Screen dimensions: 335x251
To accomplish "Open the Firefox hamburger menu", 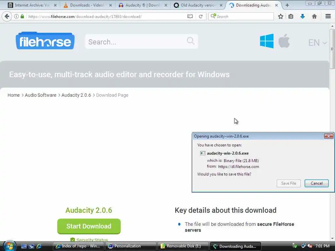I will (x=328, y=16).
